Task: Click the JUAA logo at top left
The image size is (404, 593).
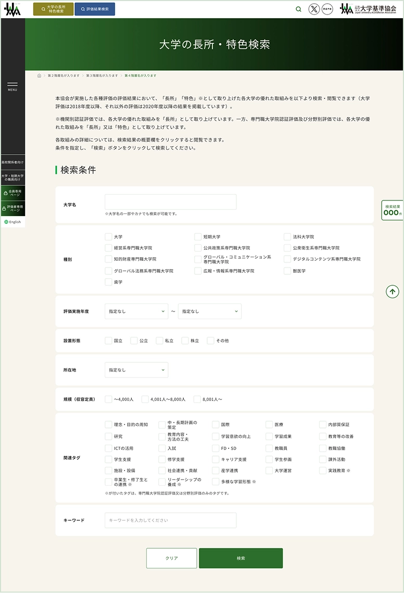Action: coord(12,9)
